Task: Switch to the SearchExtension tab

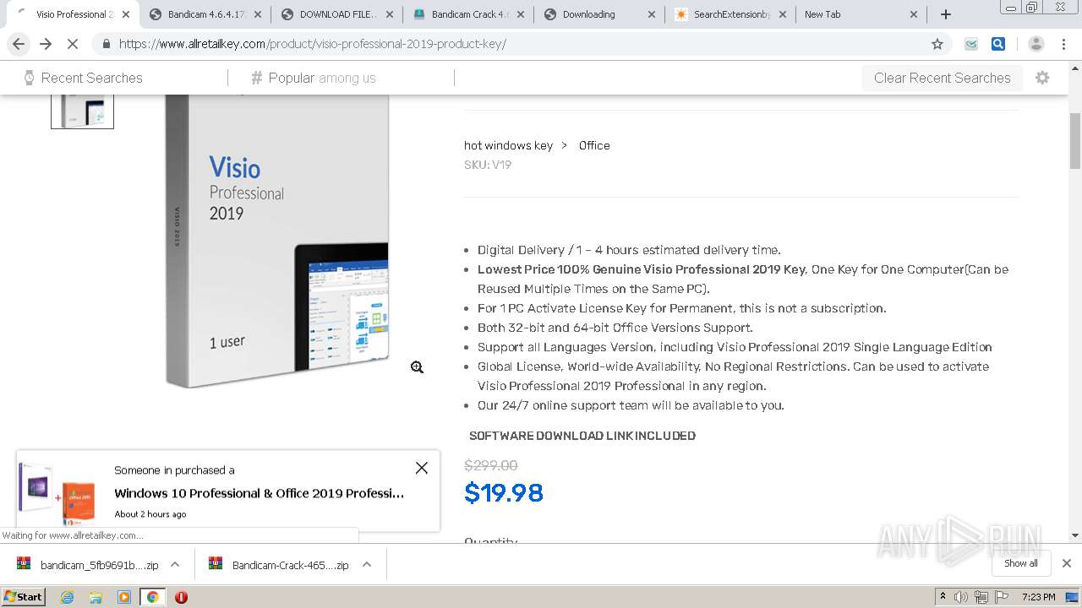Action: point(730,14)
